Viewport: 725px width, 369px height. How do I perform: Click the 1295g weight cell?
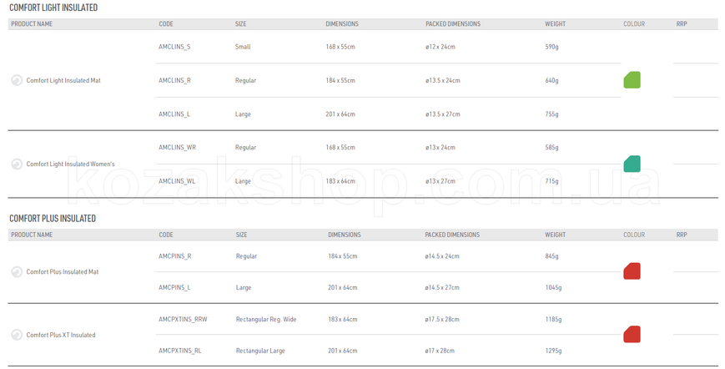click(553, 351)
